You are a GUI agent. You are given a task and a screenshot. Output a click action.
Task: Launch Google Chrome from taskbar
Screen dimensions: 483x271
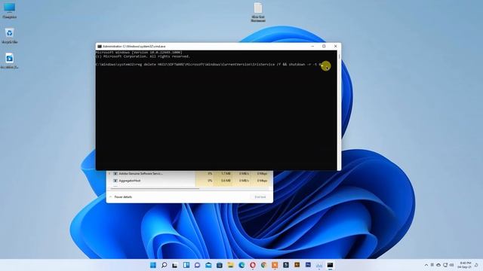[x=263, y=265]
